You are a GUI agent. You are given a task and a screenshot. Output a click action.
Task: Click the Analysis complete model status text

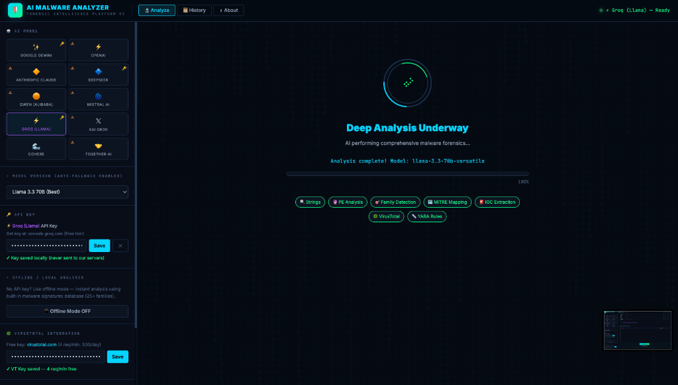click(x=407, y=161)
